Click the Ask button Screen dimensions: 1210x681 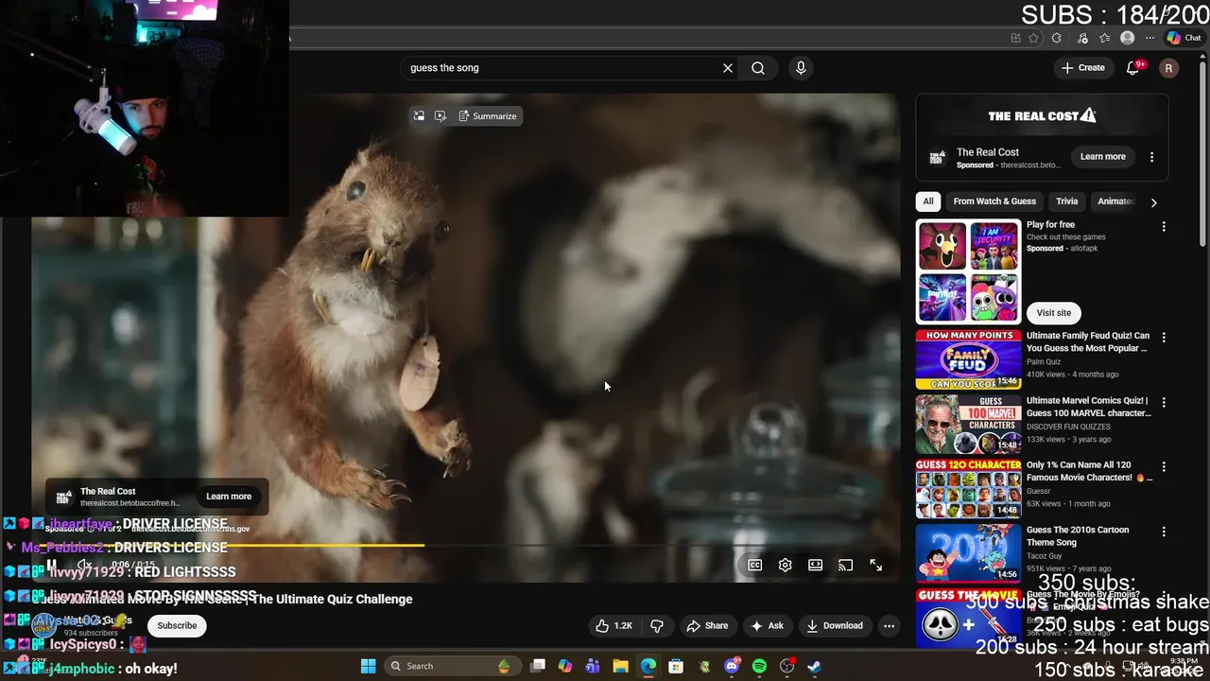click(x=767, y=626)
